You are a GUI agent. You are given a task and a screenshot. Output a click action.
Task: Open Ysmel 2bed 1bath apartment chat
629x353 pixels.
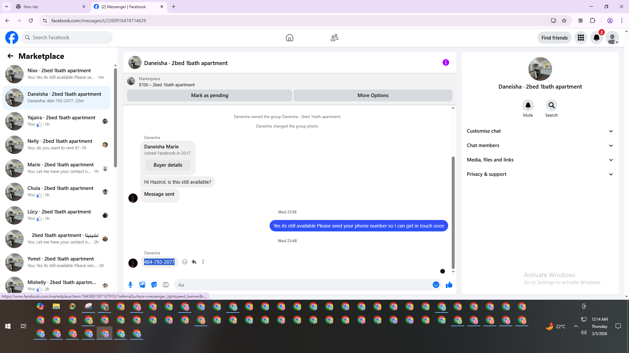[x=56, y=262]
